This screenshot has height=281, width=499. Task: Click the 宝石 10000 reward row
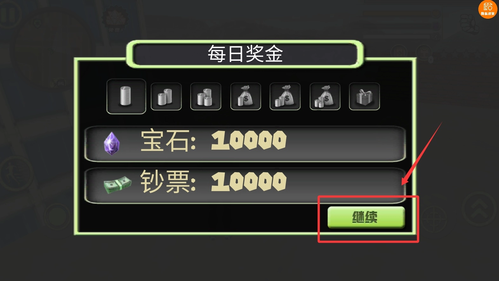245,143
